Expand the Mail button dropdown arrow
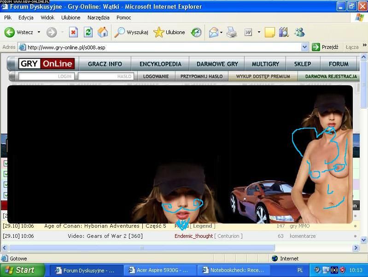The height and width of the screenshot is (277, 368). (222, 32)
